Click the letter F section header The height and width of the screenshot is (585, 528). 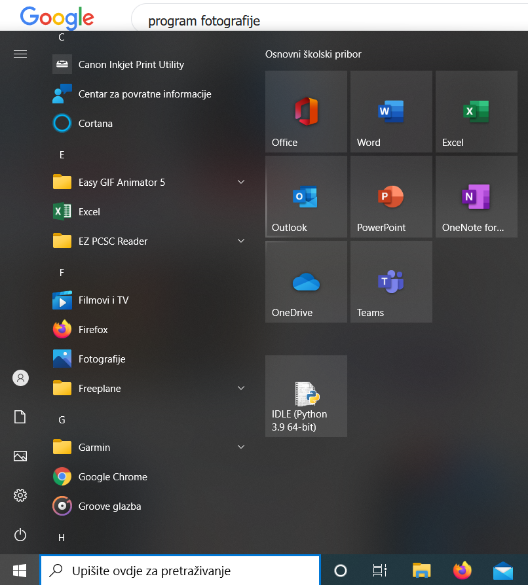(62, 273)
